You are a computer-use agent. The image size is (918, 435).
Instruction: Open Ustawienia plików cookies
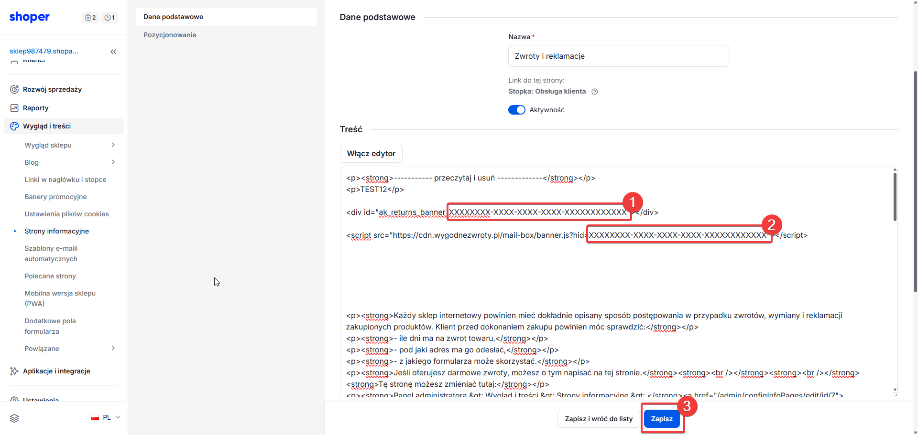(x=66, y=214)
